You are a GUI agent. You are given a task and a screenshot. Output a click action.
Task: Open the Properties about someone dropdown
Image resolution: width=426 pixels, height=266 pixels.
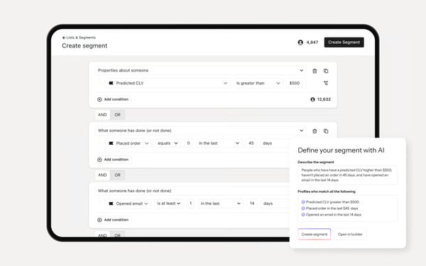coord(200,70)
